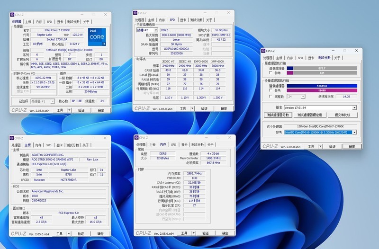The image size is (379, 249).
Task: Click the CPU-Z title icon in processor window
Action: tap(12, 15)
